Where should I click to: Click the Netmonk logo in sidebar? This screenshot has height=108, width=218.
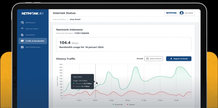coord(33,13)
